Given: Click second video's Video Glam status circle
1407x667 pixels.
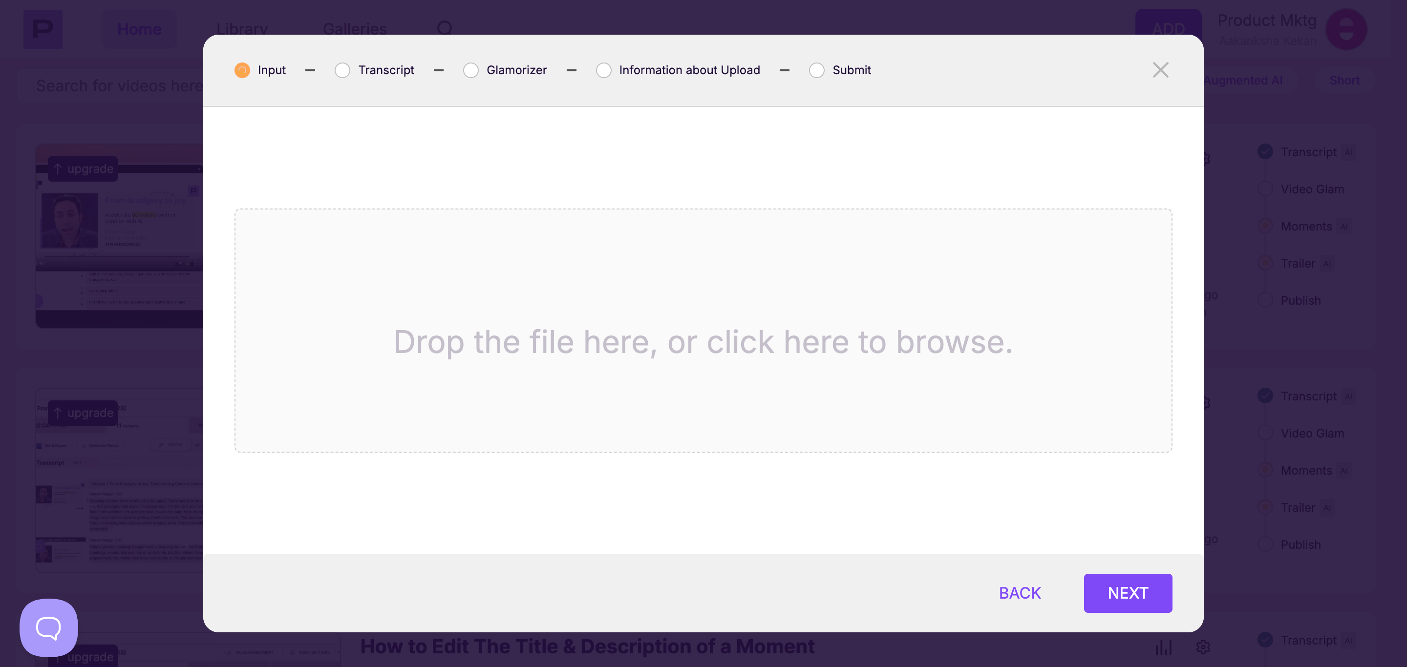Looking at the screenshot, I should tap(1265, 433).
